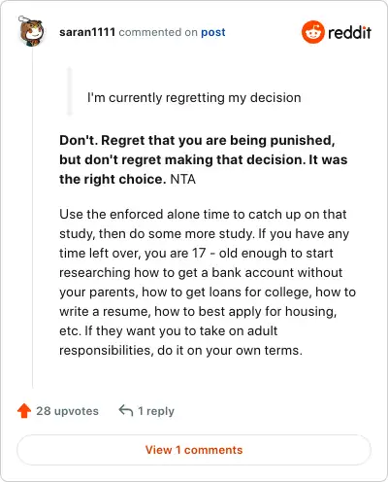The image size is (388, 482).
Task: Click the reply arrow icon
Action: pos(126,410)
